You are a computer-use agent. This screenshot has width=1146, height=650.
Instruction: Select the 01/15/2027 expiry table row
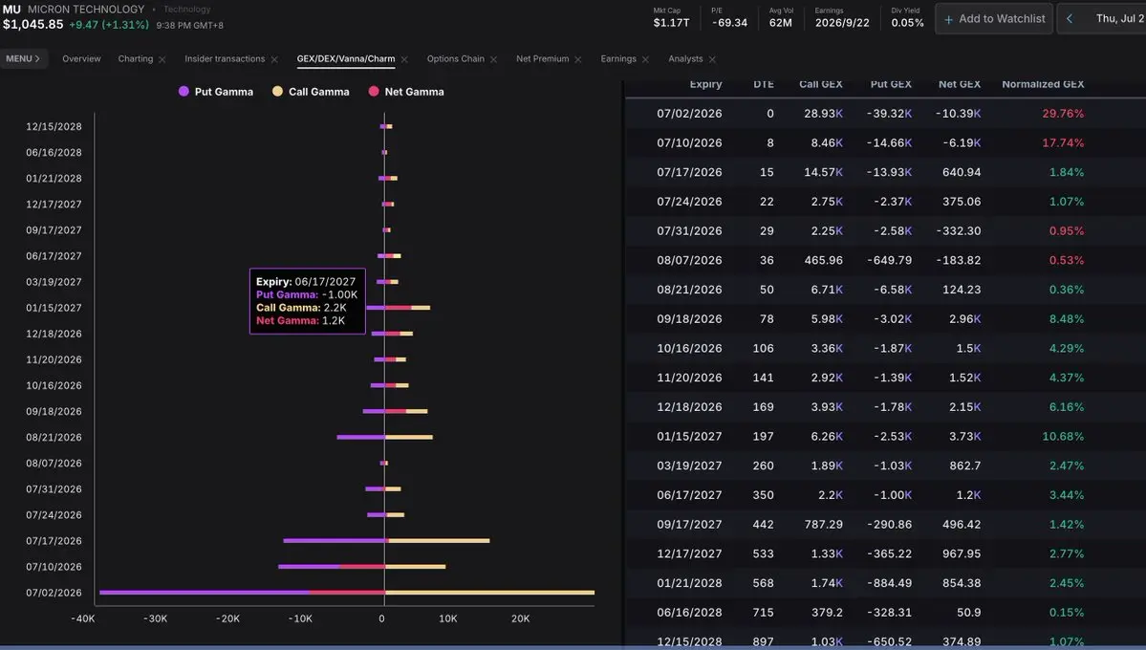(885, 437)
